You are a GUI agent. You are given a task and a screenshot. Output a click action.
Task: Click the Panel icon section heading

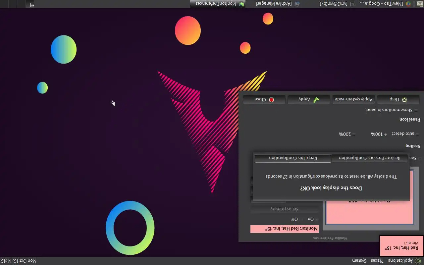[x=410, y=119]
